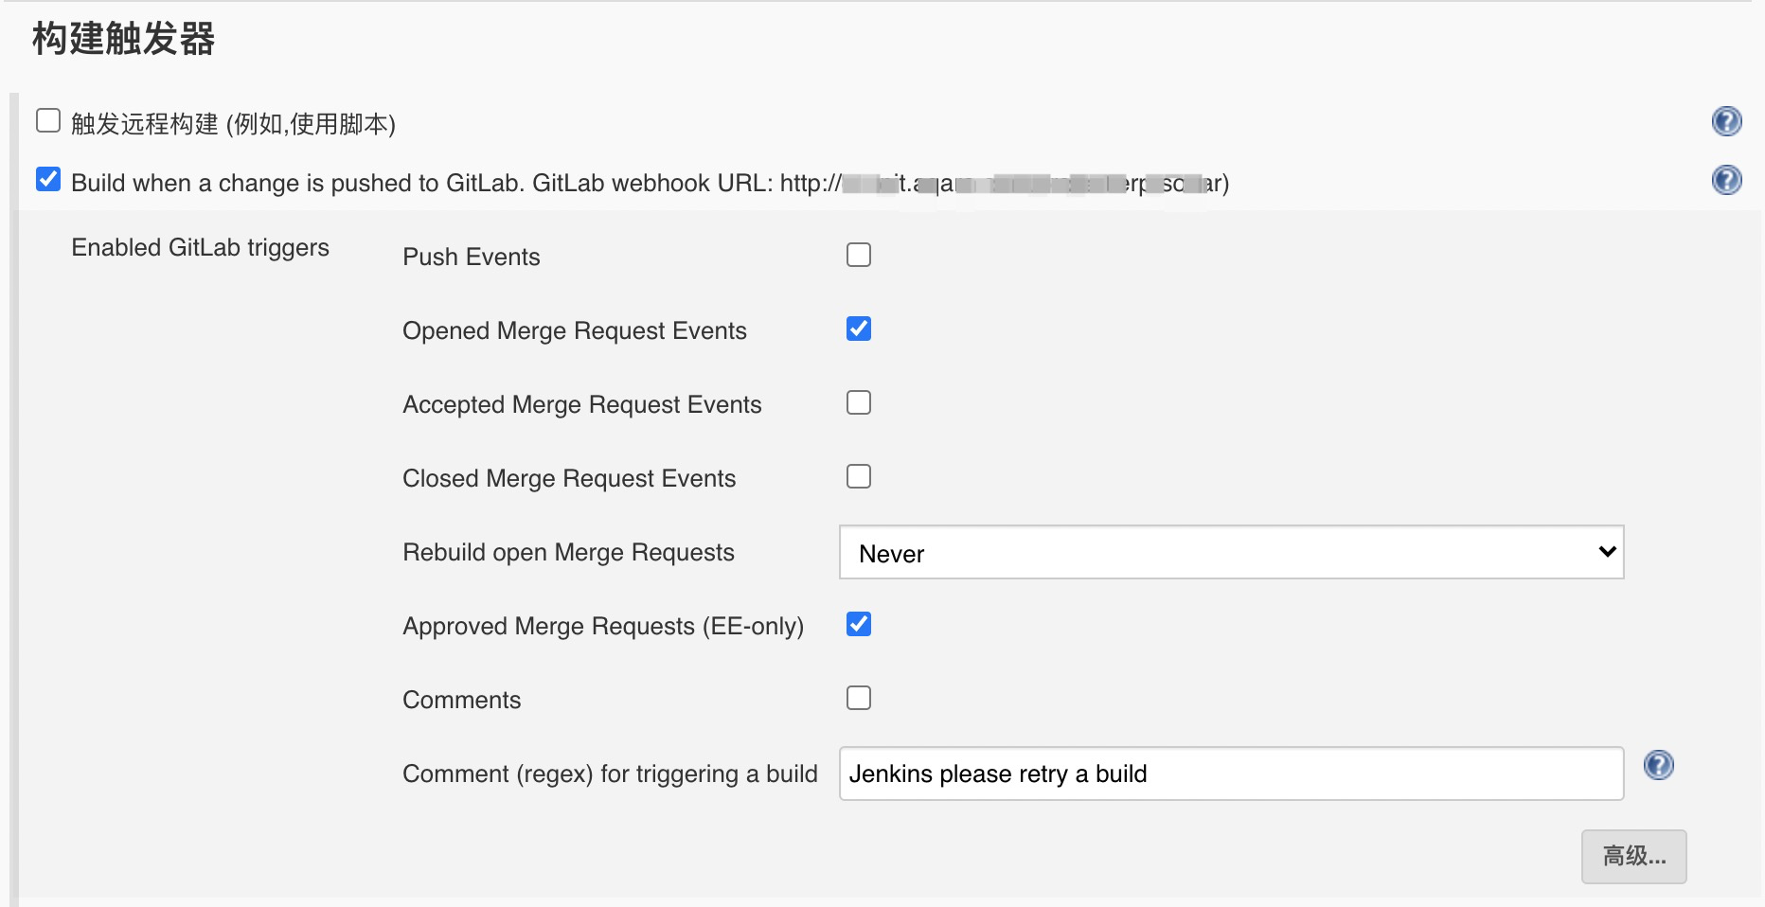The image size is (1765, 907).
Task: Open help for GitLab webhook build option
Action: pos(1726,180)
